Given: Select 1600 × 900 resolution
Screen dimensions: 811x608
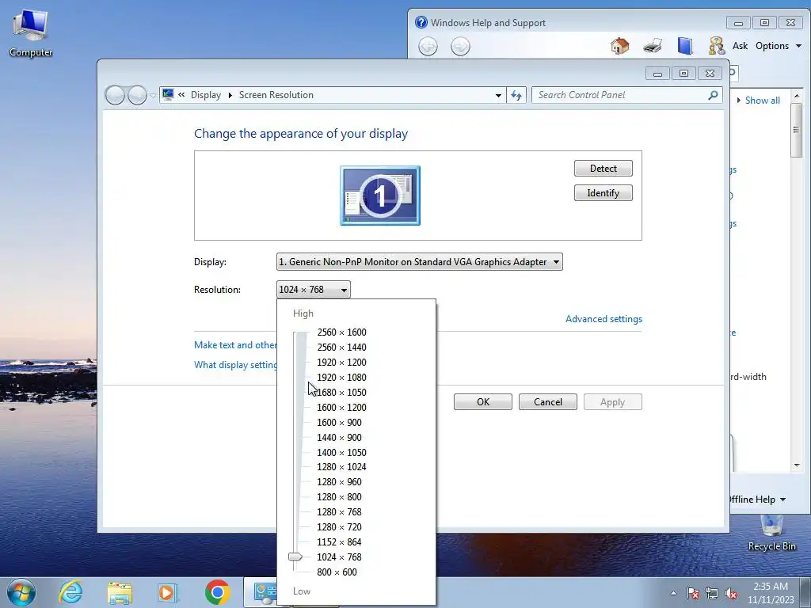Looking at the screenshot, I should [x=339, y=423].
